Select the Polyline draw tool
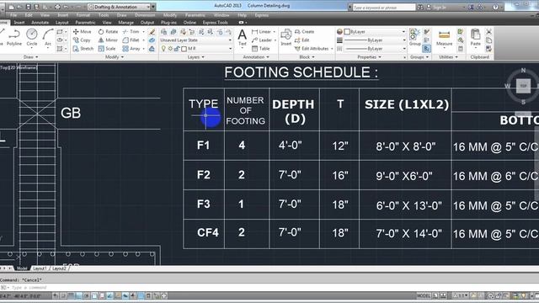The height and width of the screenshot is (303, 539). (14, 37)
